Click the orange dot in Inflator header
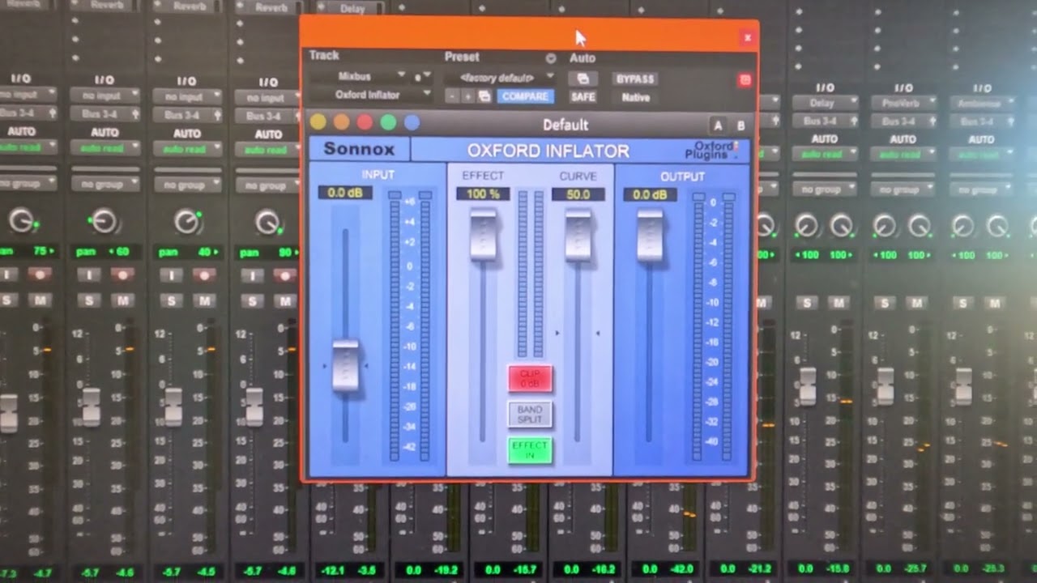1037x583 pixels. click(342, 122)
